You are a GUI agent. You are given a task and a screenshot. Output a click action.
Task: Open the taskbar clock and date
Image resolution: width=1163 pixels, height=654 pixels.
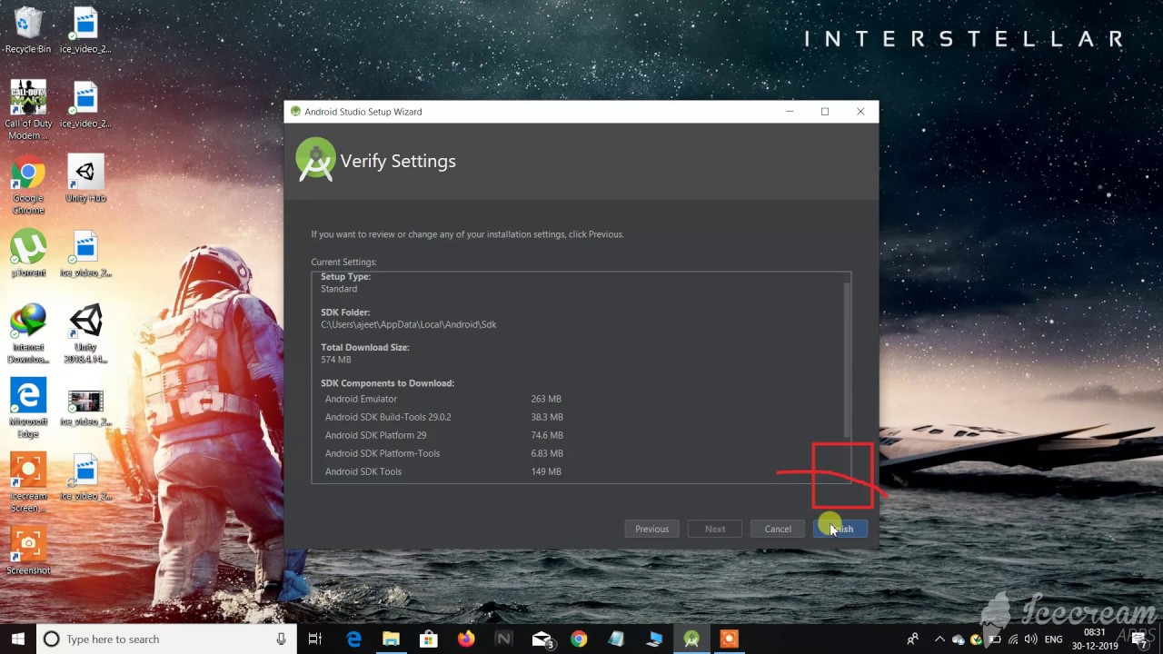(1095, 639)
